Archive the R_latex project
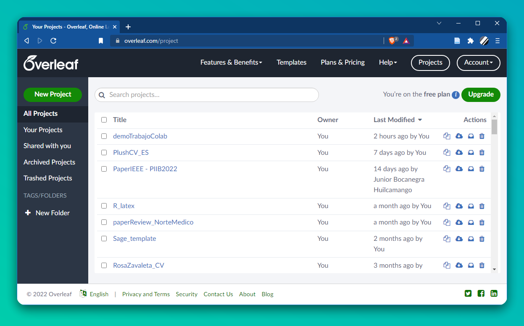 471,206
